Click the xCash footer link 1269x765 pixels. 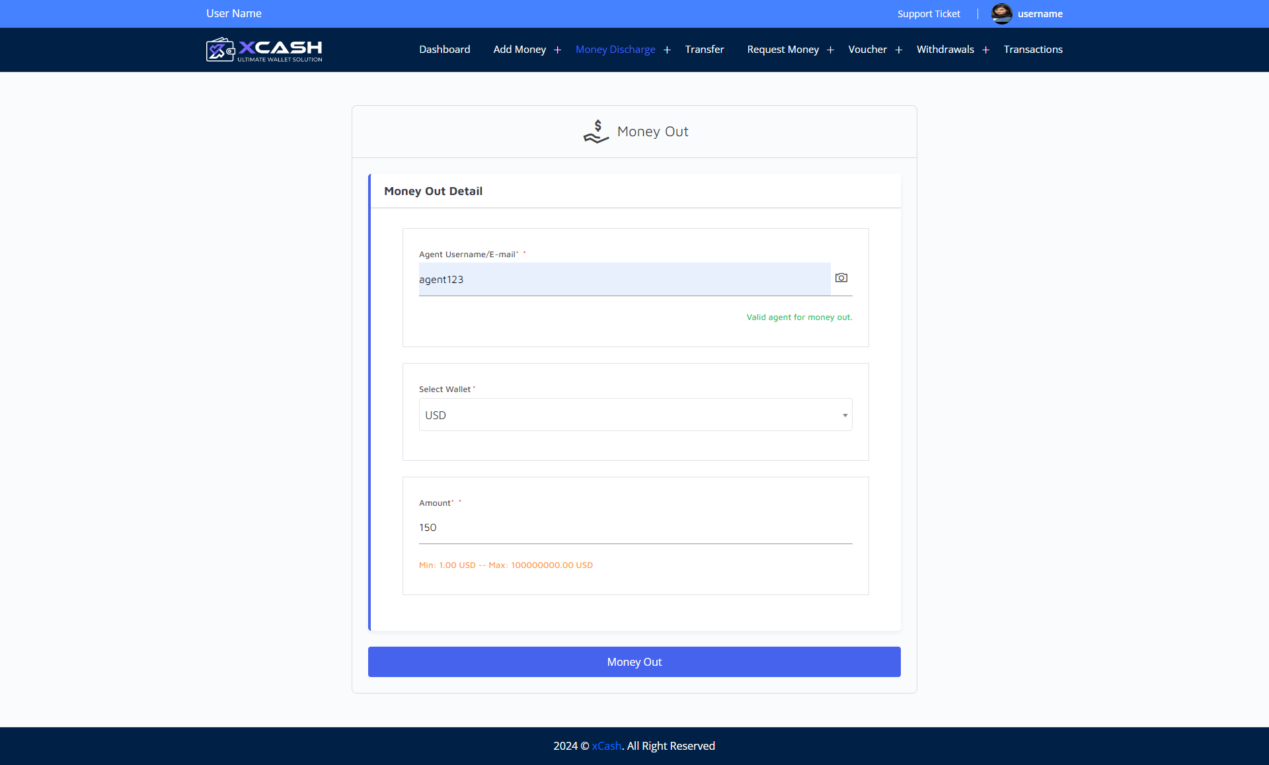tap(606, 746)
